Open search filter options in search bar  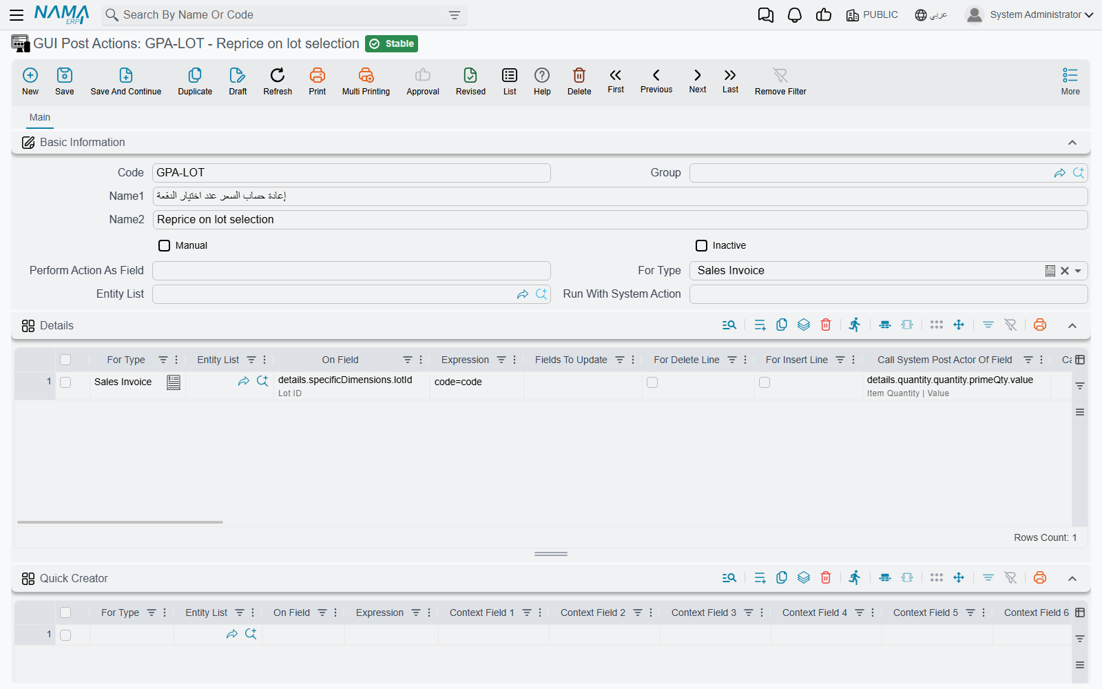[x=455, y=15]
